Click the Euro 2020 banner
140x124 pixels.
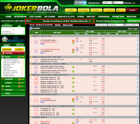tap(13, 39)
